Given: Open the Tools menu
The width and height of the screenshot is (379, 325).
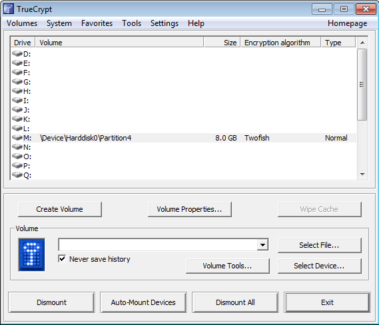Looking at the screenshot, I should pyautogui.click(x=131, y=23).
